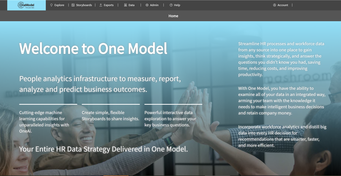Expand the Admin menu label
Screen dimensions: 341x176
pos(154,5)
